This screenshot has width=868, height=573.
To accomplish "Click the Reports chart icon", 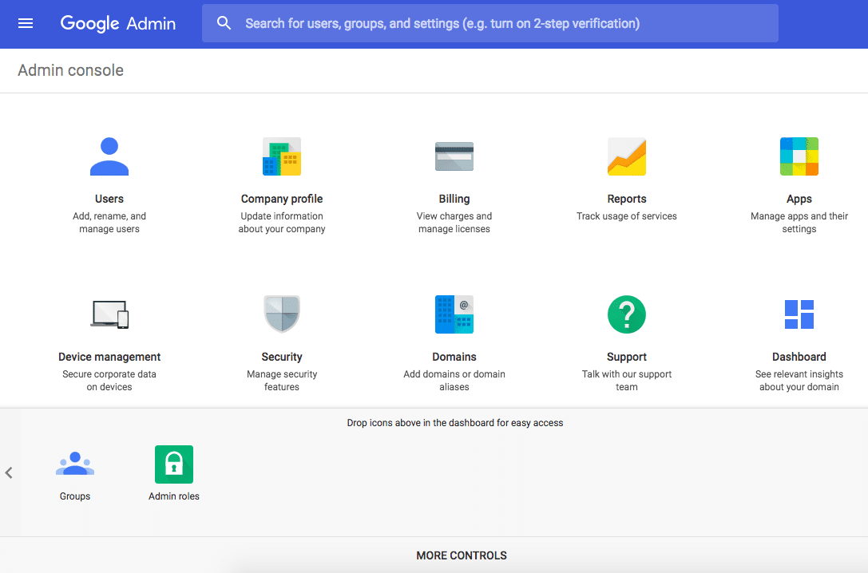I will click(x=627, y=156).
